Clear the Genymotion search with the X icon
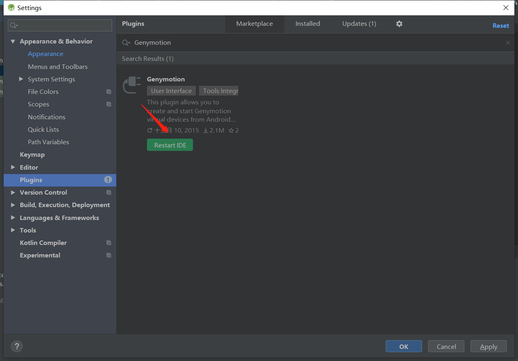518x361 pixels. [x=508, y=42]
